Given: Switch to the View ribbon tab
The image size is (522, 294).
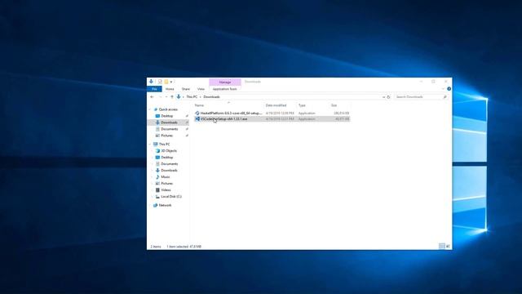Looking at the screenshot, I should point(201,89).
